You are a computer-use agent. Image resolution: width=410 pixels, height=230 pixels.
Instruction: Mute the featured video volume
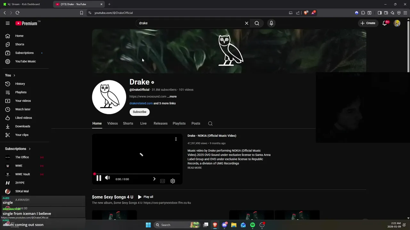click(108, 178)
